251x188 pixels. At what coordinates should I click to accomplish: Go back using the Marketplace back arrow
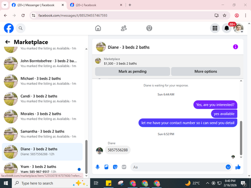point(8,42)
